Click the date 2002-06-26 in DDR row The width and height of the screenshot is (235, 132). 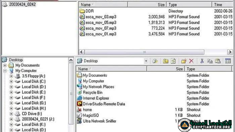(x=223, y=11)
